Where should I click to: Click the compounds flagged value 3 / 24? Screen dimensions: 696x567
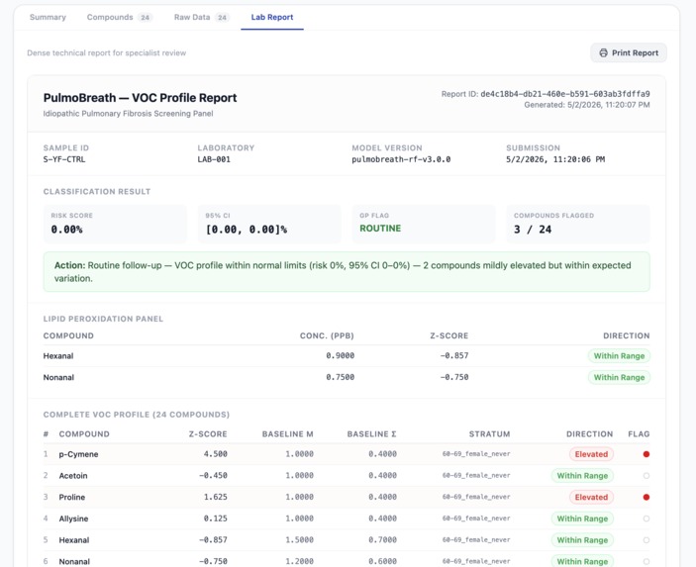point(533,230)
